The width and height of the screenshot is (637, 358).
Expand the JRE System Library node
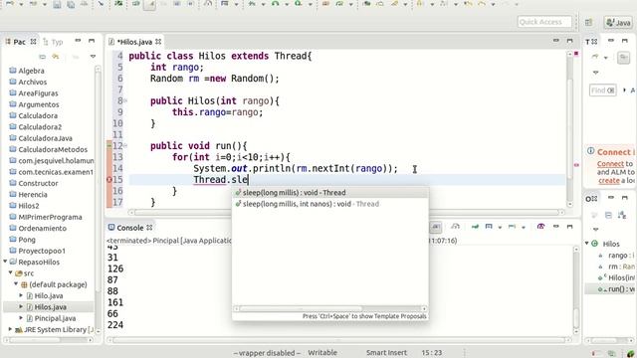pos(11,329)
